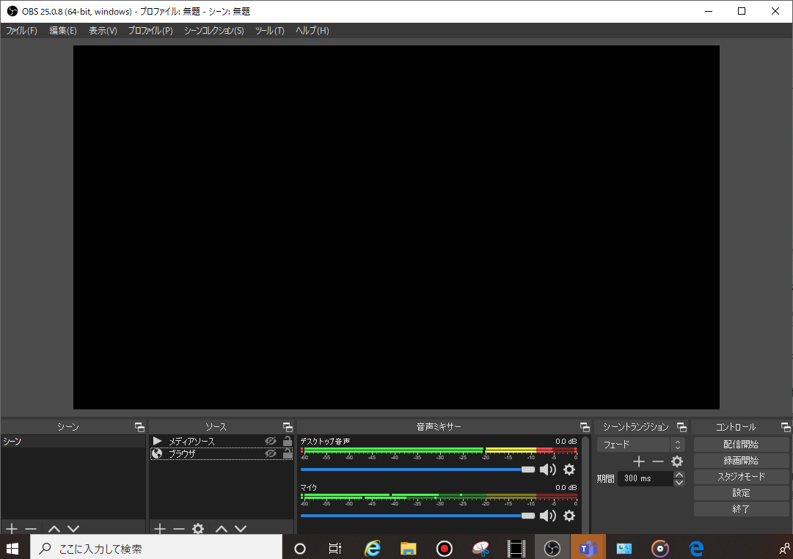This screenshot has width=793, height=559.
Task: Undock the シーン panel with its popout icon
Action: (139, 427)
